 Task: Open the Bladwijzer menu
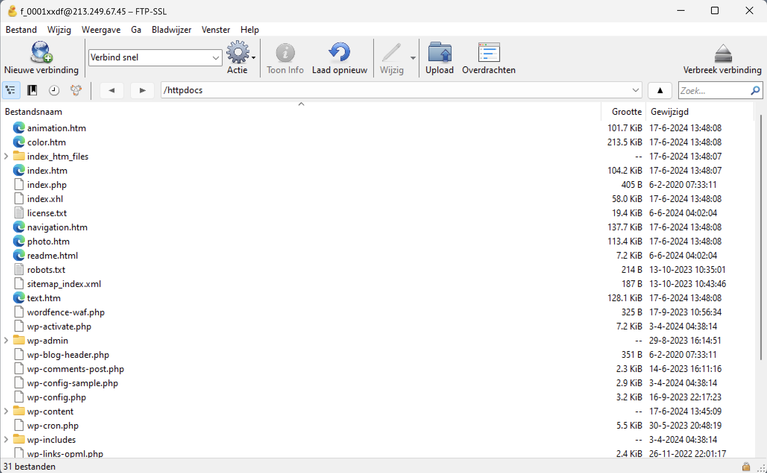click(171, 29)
